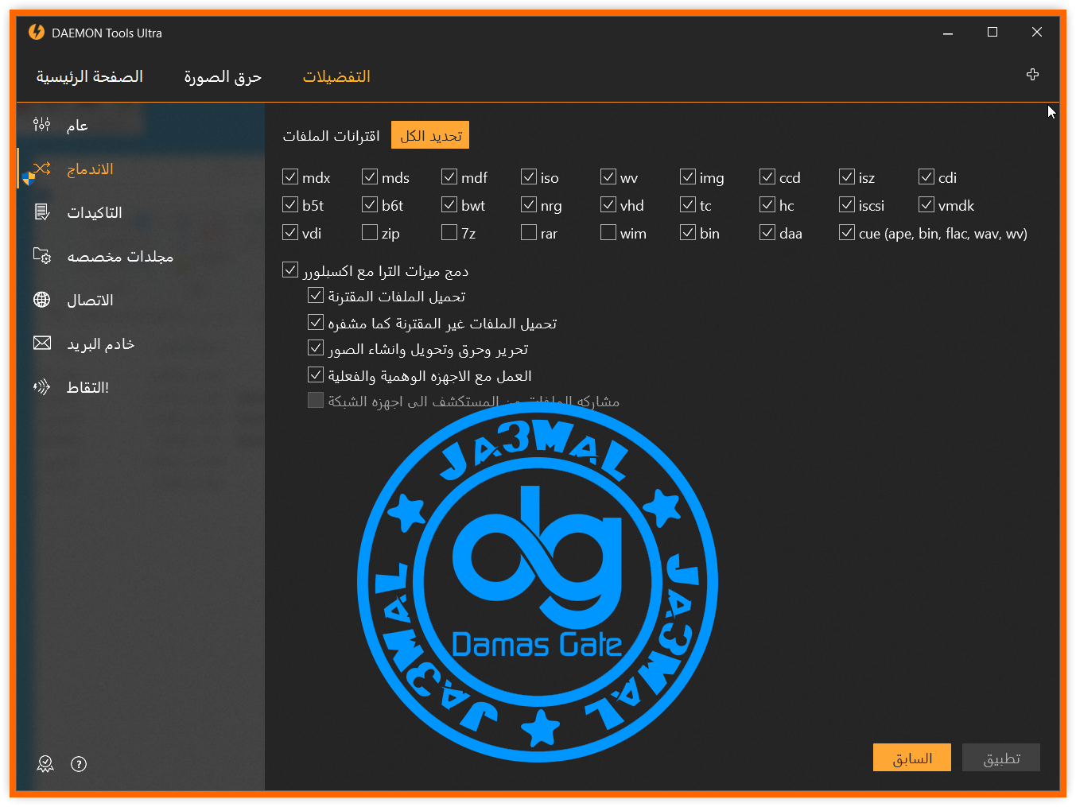This screenshot has height=807, width=1076.
Task: Click the document icon next to التاكيدات
Action: click(x=41, y=212)
